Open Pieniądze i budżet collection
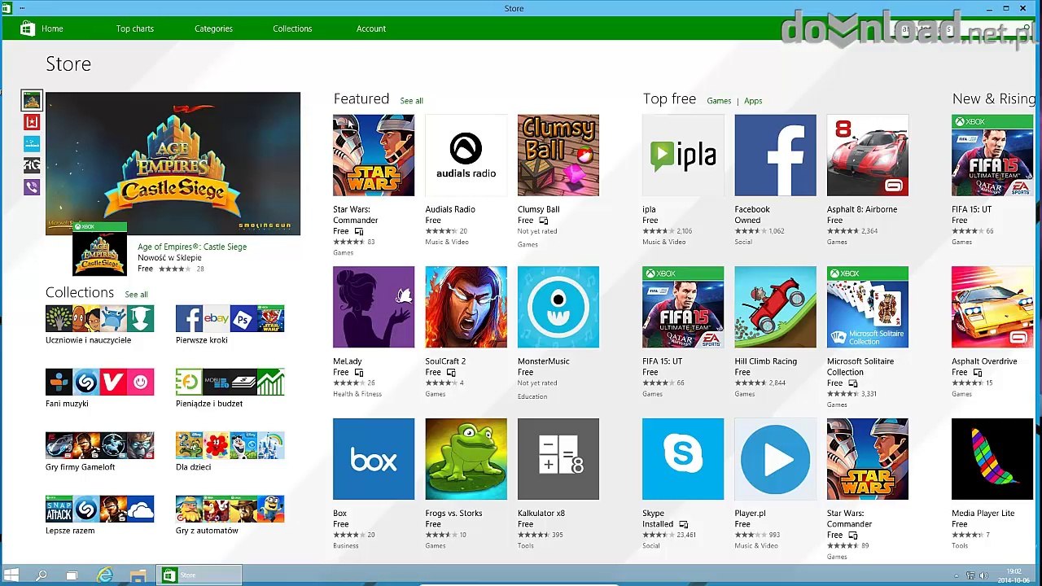Screen dimensions: 1042x586 [x=230, y=383]
